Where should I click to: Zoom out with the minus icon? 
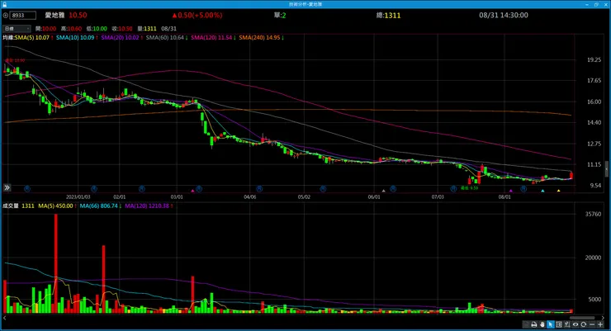(x=592, y=324)
